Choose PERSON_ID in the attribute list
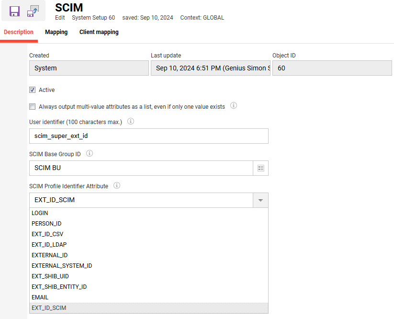 [x=46, y=224]
